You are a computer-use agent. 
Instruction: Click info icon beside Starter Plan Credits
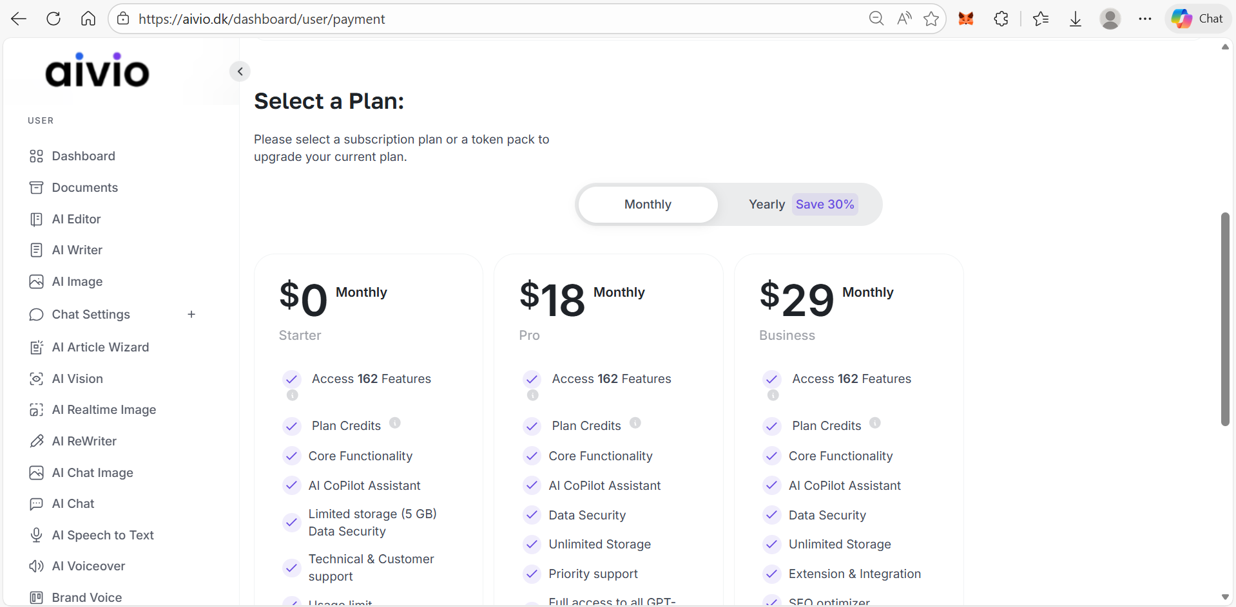pos(395,423)
